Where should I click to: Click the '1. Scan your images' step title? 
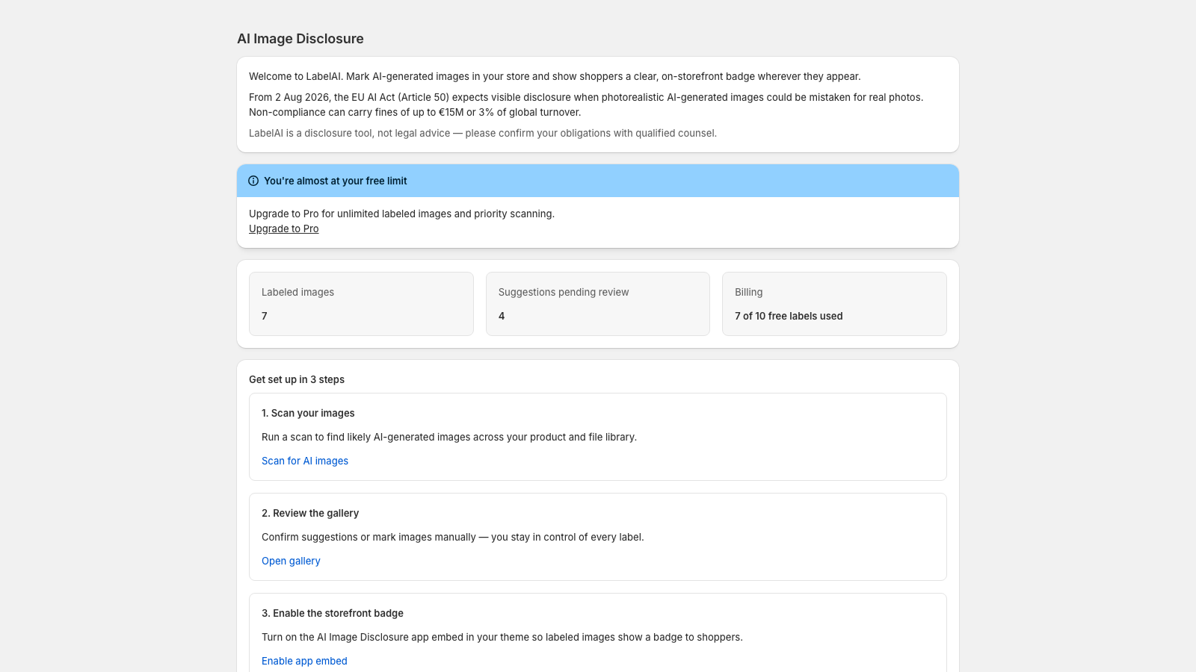[x=308, y=413]
